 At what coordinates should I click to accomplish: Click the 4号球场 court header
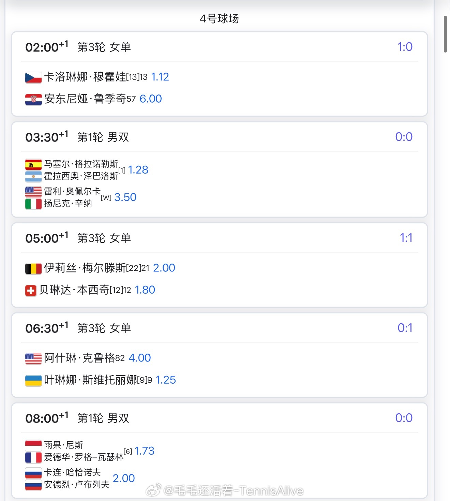[x=219, y=18]
